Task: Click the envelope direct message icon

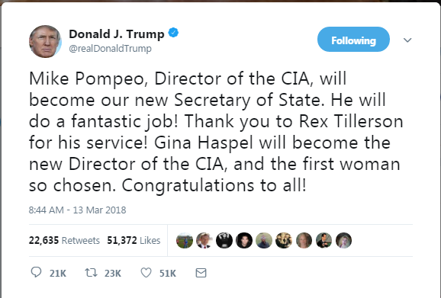Action: 201,273
